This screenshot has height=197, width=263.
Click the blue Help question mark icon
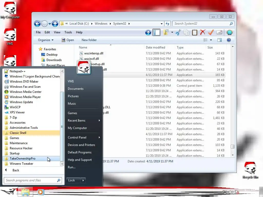(229, 40)
